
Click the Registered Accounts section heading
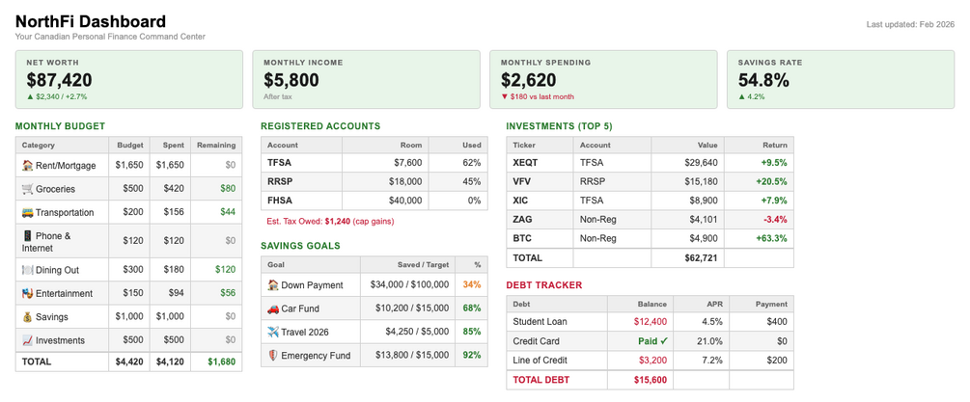(x=320, y=126)
